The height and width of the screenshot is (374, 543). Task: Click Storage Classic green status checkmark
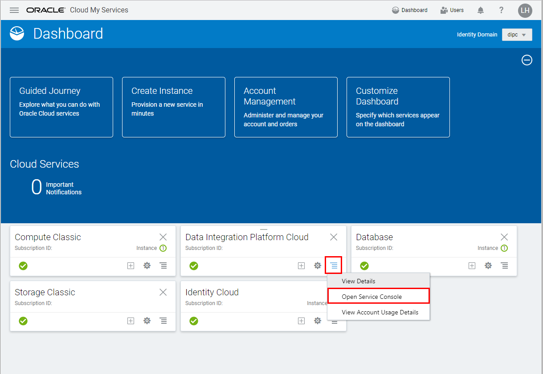click(23, 321)
